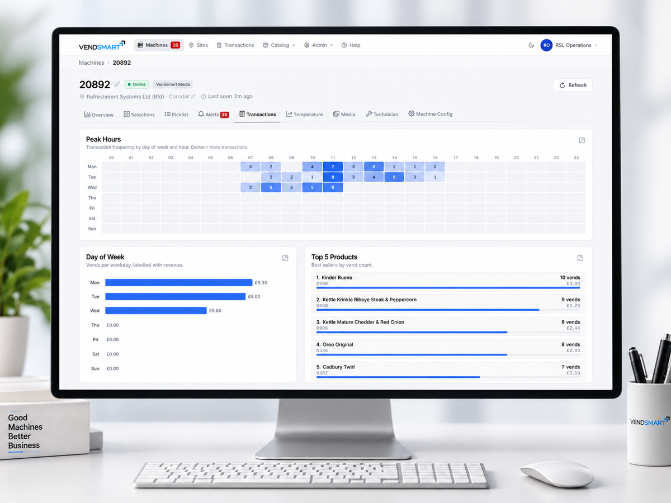
Task: Click Refreshment Systems Ltd (Bfd) site text
Action: point(125,97)
